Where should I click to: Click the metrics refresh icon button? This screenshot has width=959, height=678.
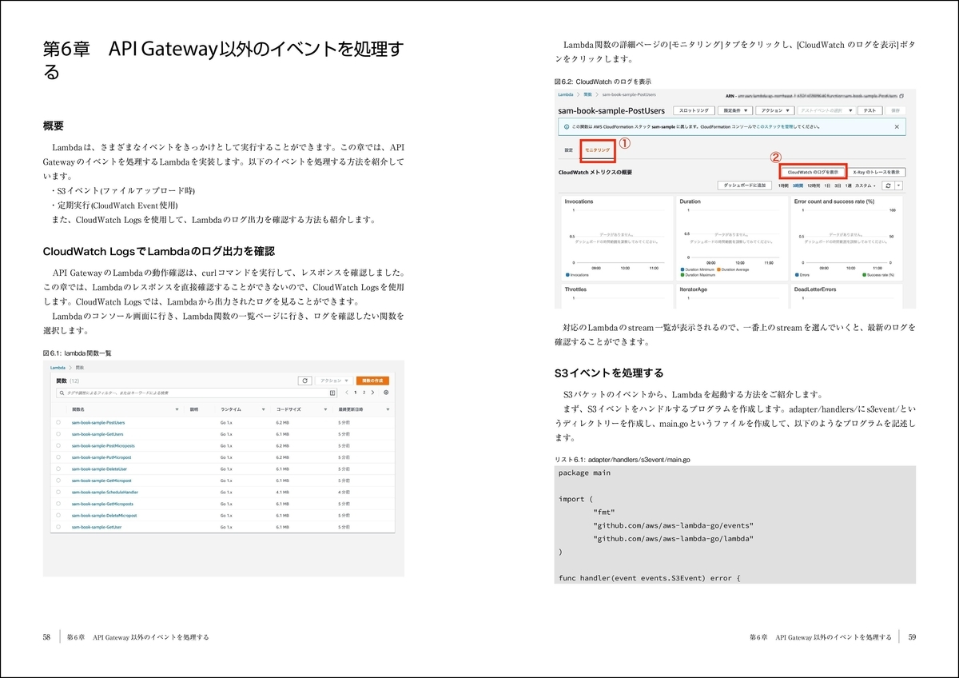(x=888, y=185)
